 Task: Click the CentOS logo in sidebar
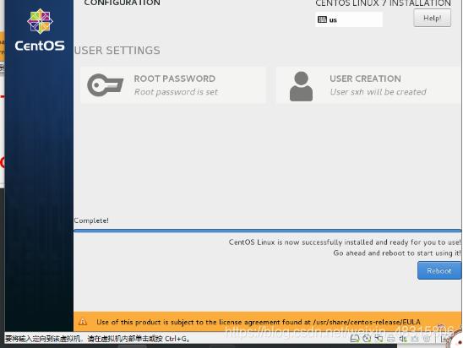click(x=40, y=30)
